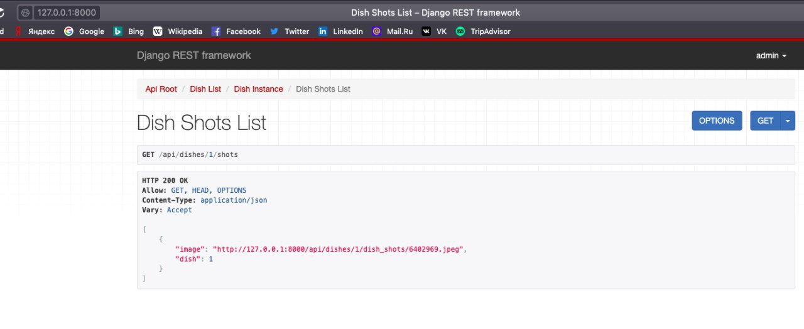
Task: Open the Mail.Ru bookmark icon
Action: click(376, 31)
